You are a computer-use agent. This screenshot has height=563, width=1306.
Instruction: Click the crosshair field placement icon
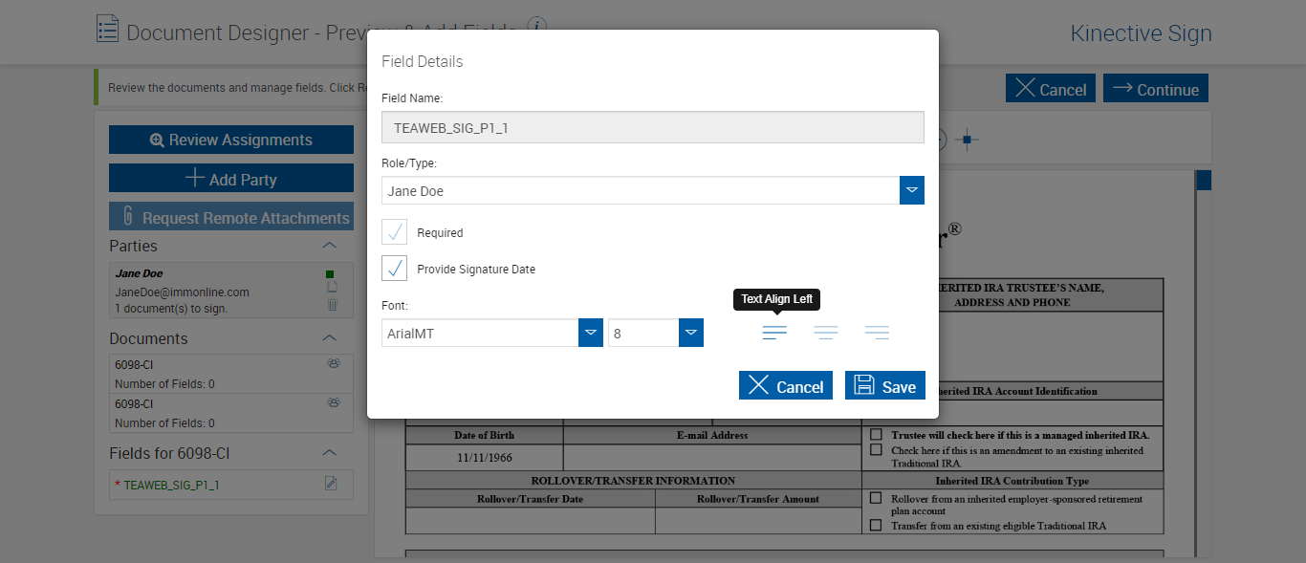pyautogui.click(x=967, y=141)
